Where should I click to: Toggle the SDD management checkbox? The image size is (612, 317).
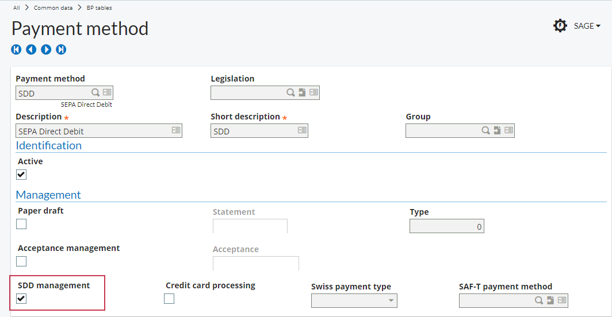coord(21,299)
